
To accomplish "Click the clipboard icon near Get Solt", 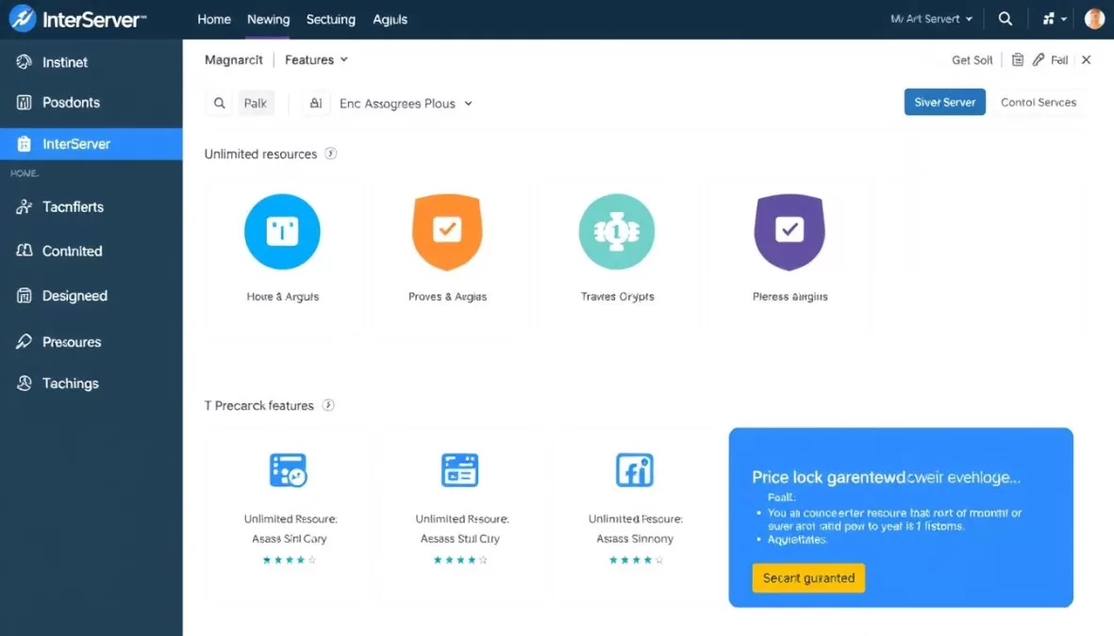I will point(1018,59).
